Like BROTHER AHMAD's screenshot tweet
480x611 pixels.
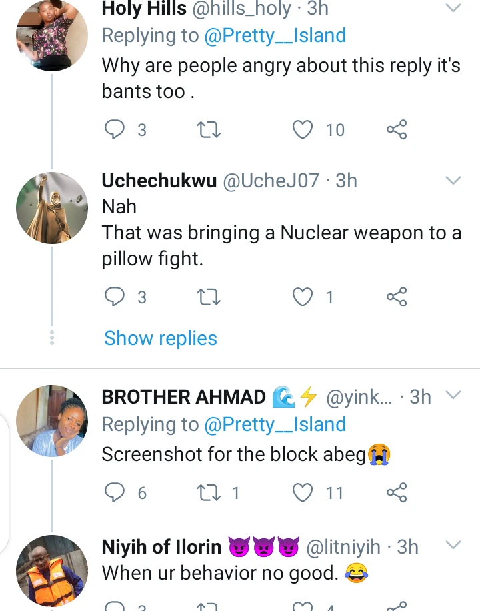click(x=303, y=492)
